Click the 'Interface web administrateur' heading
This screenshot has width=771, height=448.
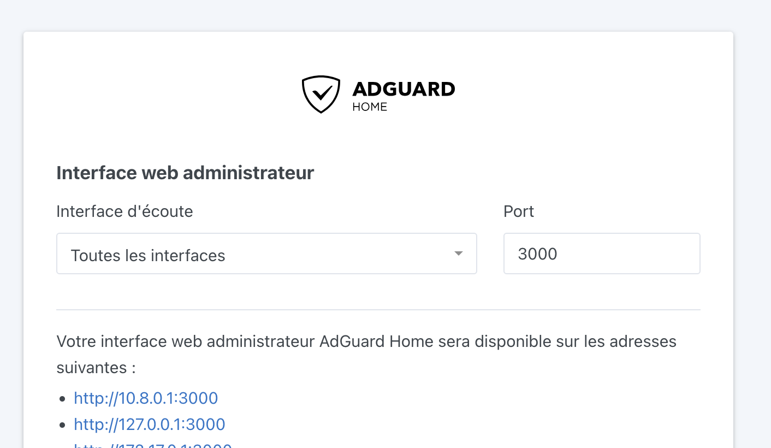[x=185, y=173]
